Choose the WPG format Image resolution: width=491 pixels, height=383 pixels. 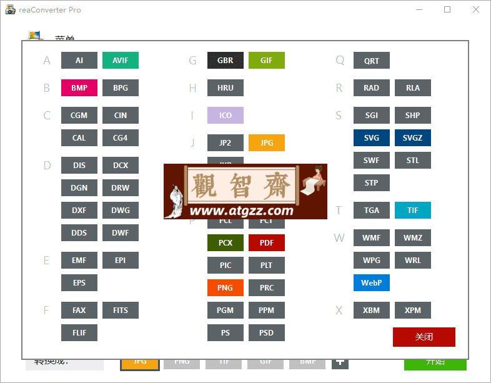pyautogui.click(x=372, y=261)
